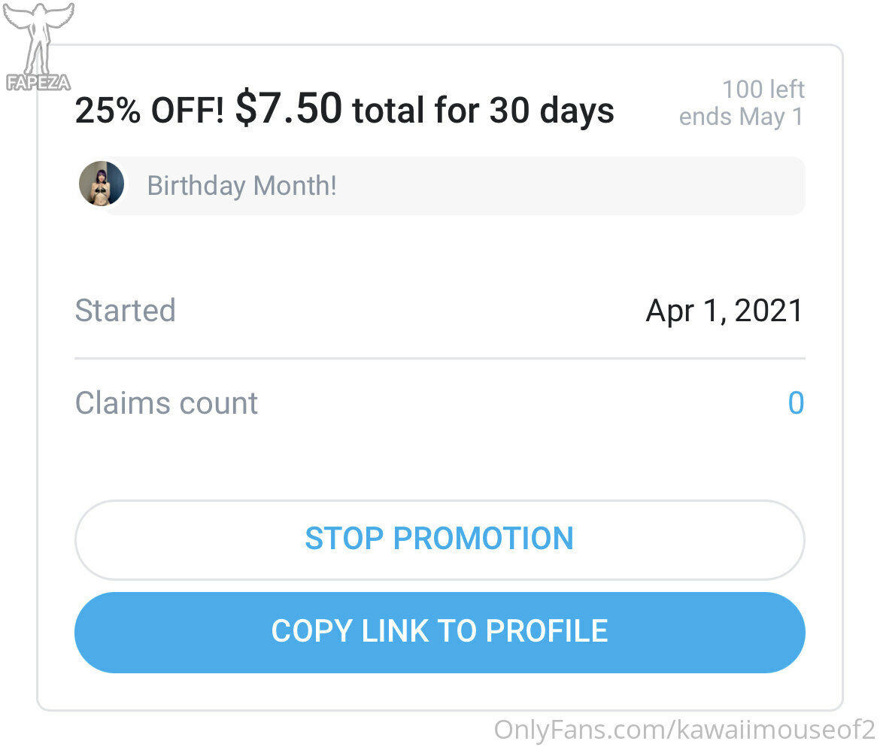
Task: Click the '100 left' remaining counter
Action: click(763, 90)
